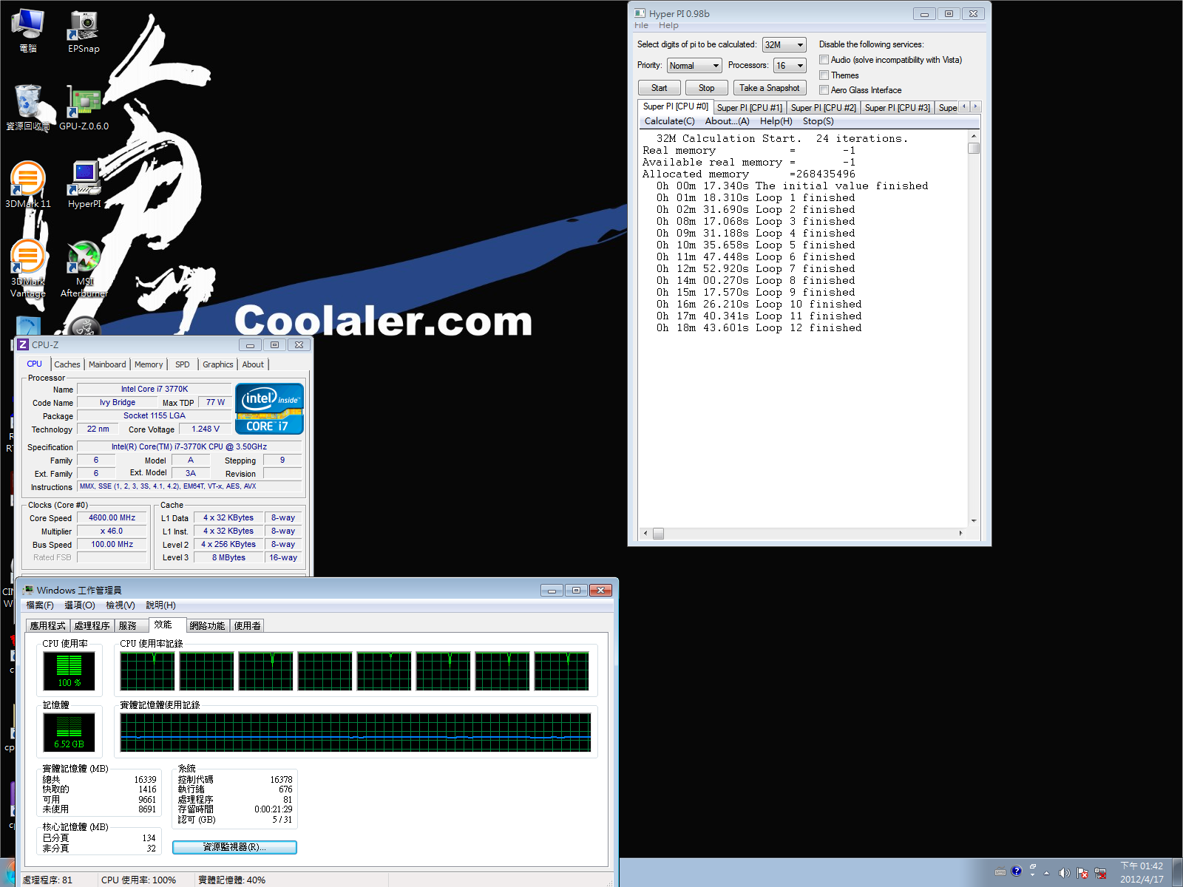Click 資源監視器(R)... button
Image resolution: width=1183 pixels, height=887 pixels.
(234, 847)
